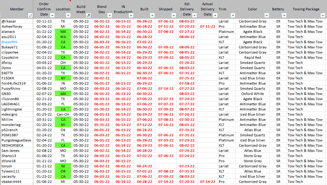This screenshot has height=185, width=327.
Task: Open the Color column filter dropdown
Action: [x=267, y=16]
